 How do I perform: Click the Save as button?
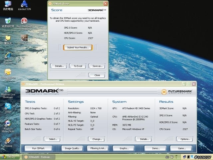pyautogui.click(x=97, y=66)
